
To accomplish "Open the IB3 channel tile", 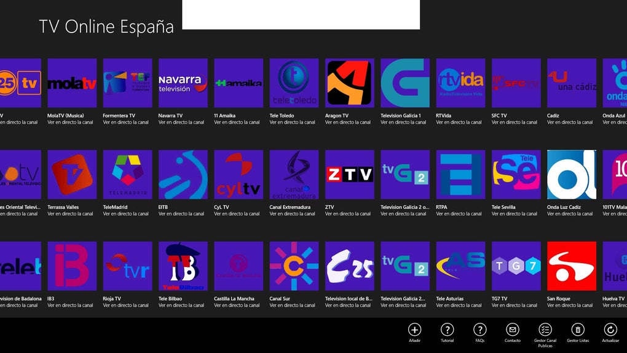I will click(72, 266).
